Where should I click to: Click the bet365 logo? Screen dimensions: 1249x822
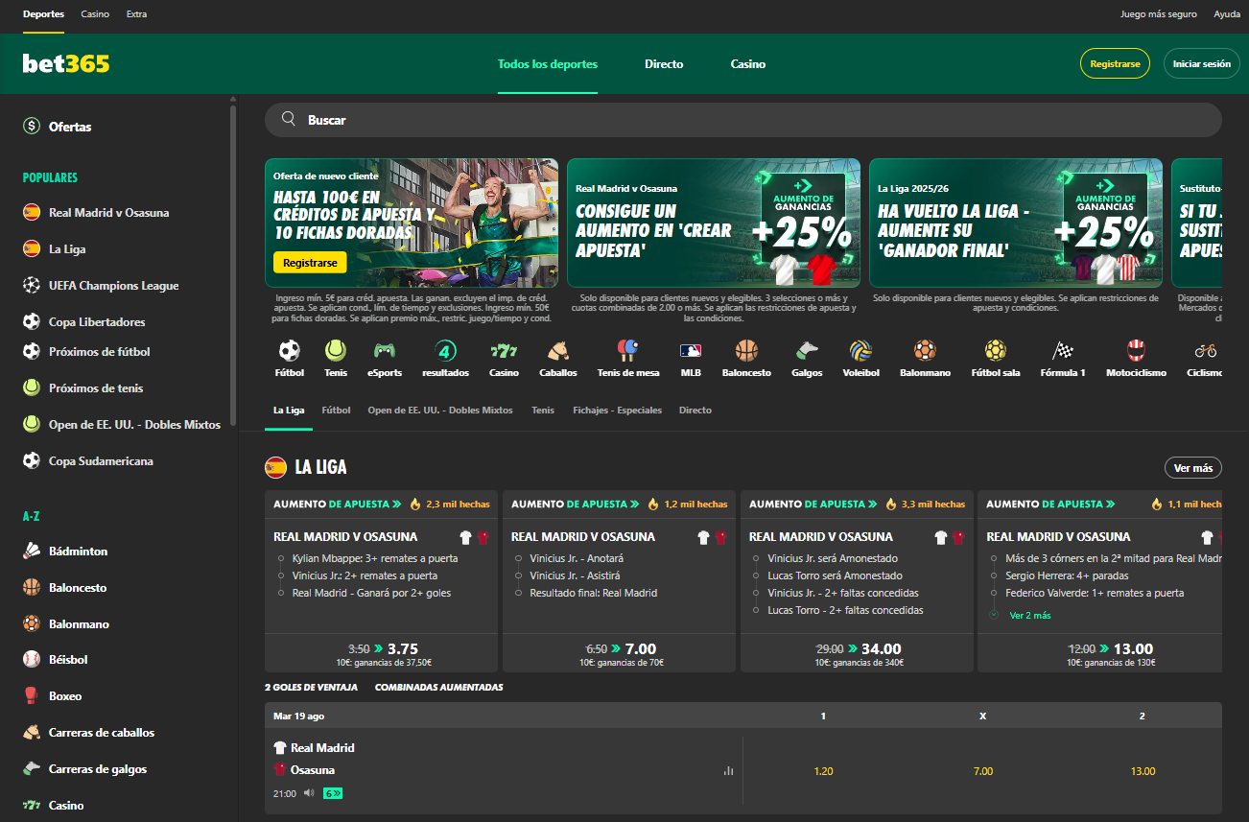[x=66, y=64]
